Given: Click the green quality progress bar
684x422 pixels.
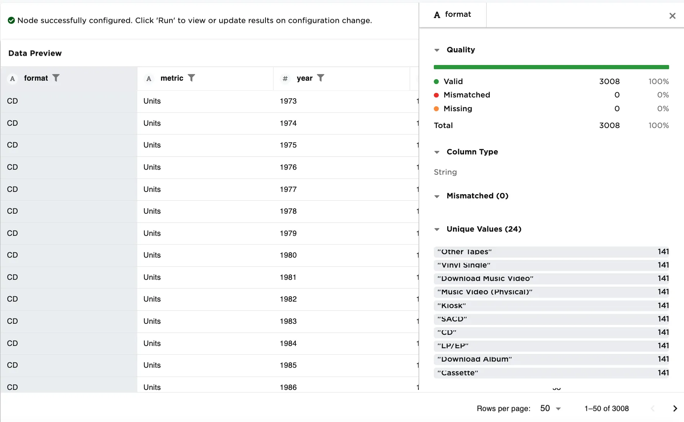Looking at the screenshot, I should tap(551, 67).
